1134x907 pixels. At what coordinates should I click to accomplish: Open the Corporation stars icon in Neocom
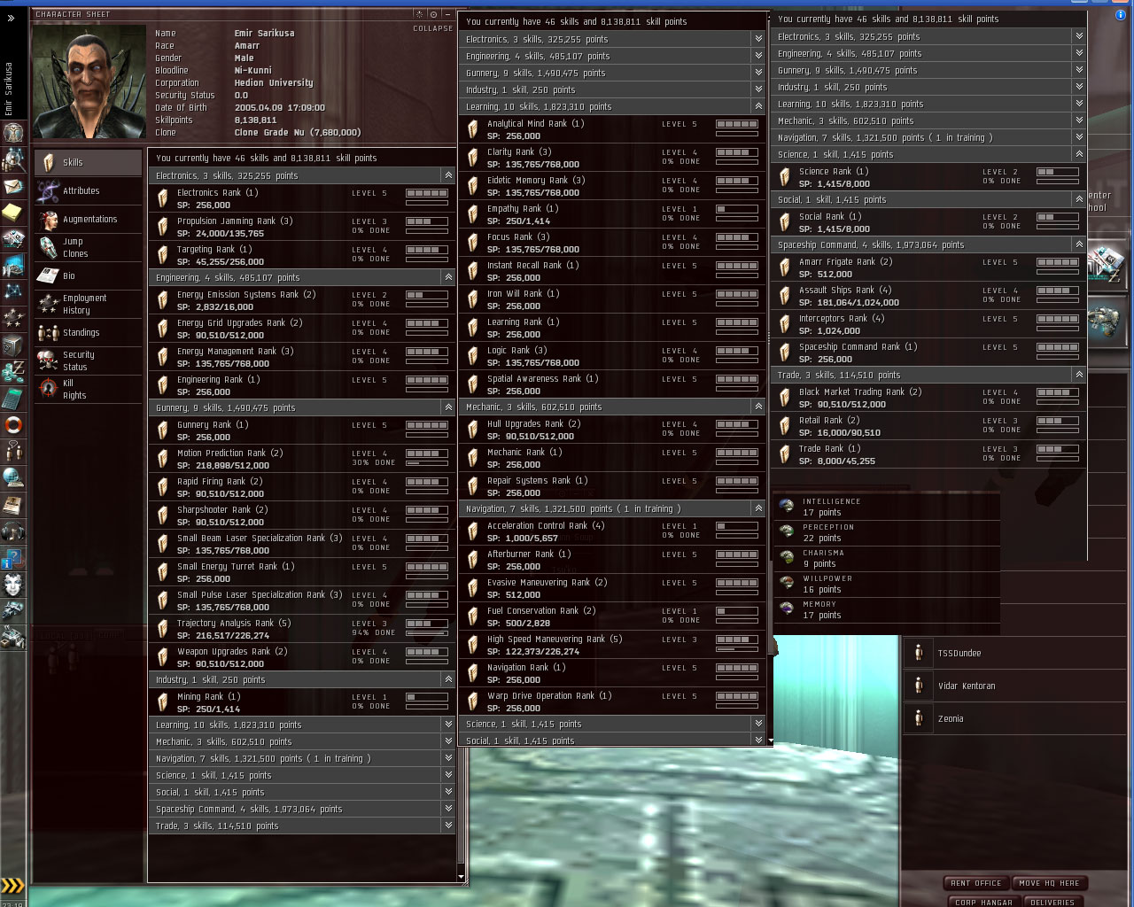(13, 318)
